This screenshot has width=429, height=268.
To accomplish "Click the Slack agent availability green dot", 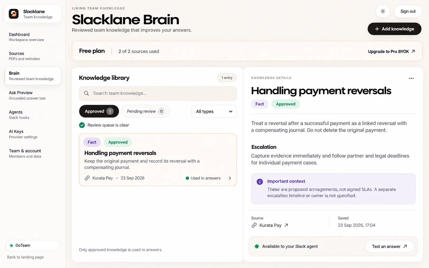I will point(257,246).
